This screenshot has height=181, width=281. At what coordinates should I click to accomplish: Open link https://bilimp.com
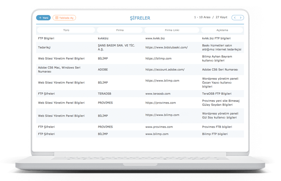pyautogui.click(x=159, y=58)
